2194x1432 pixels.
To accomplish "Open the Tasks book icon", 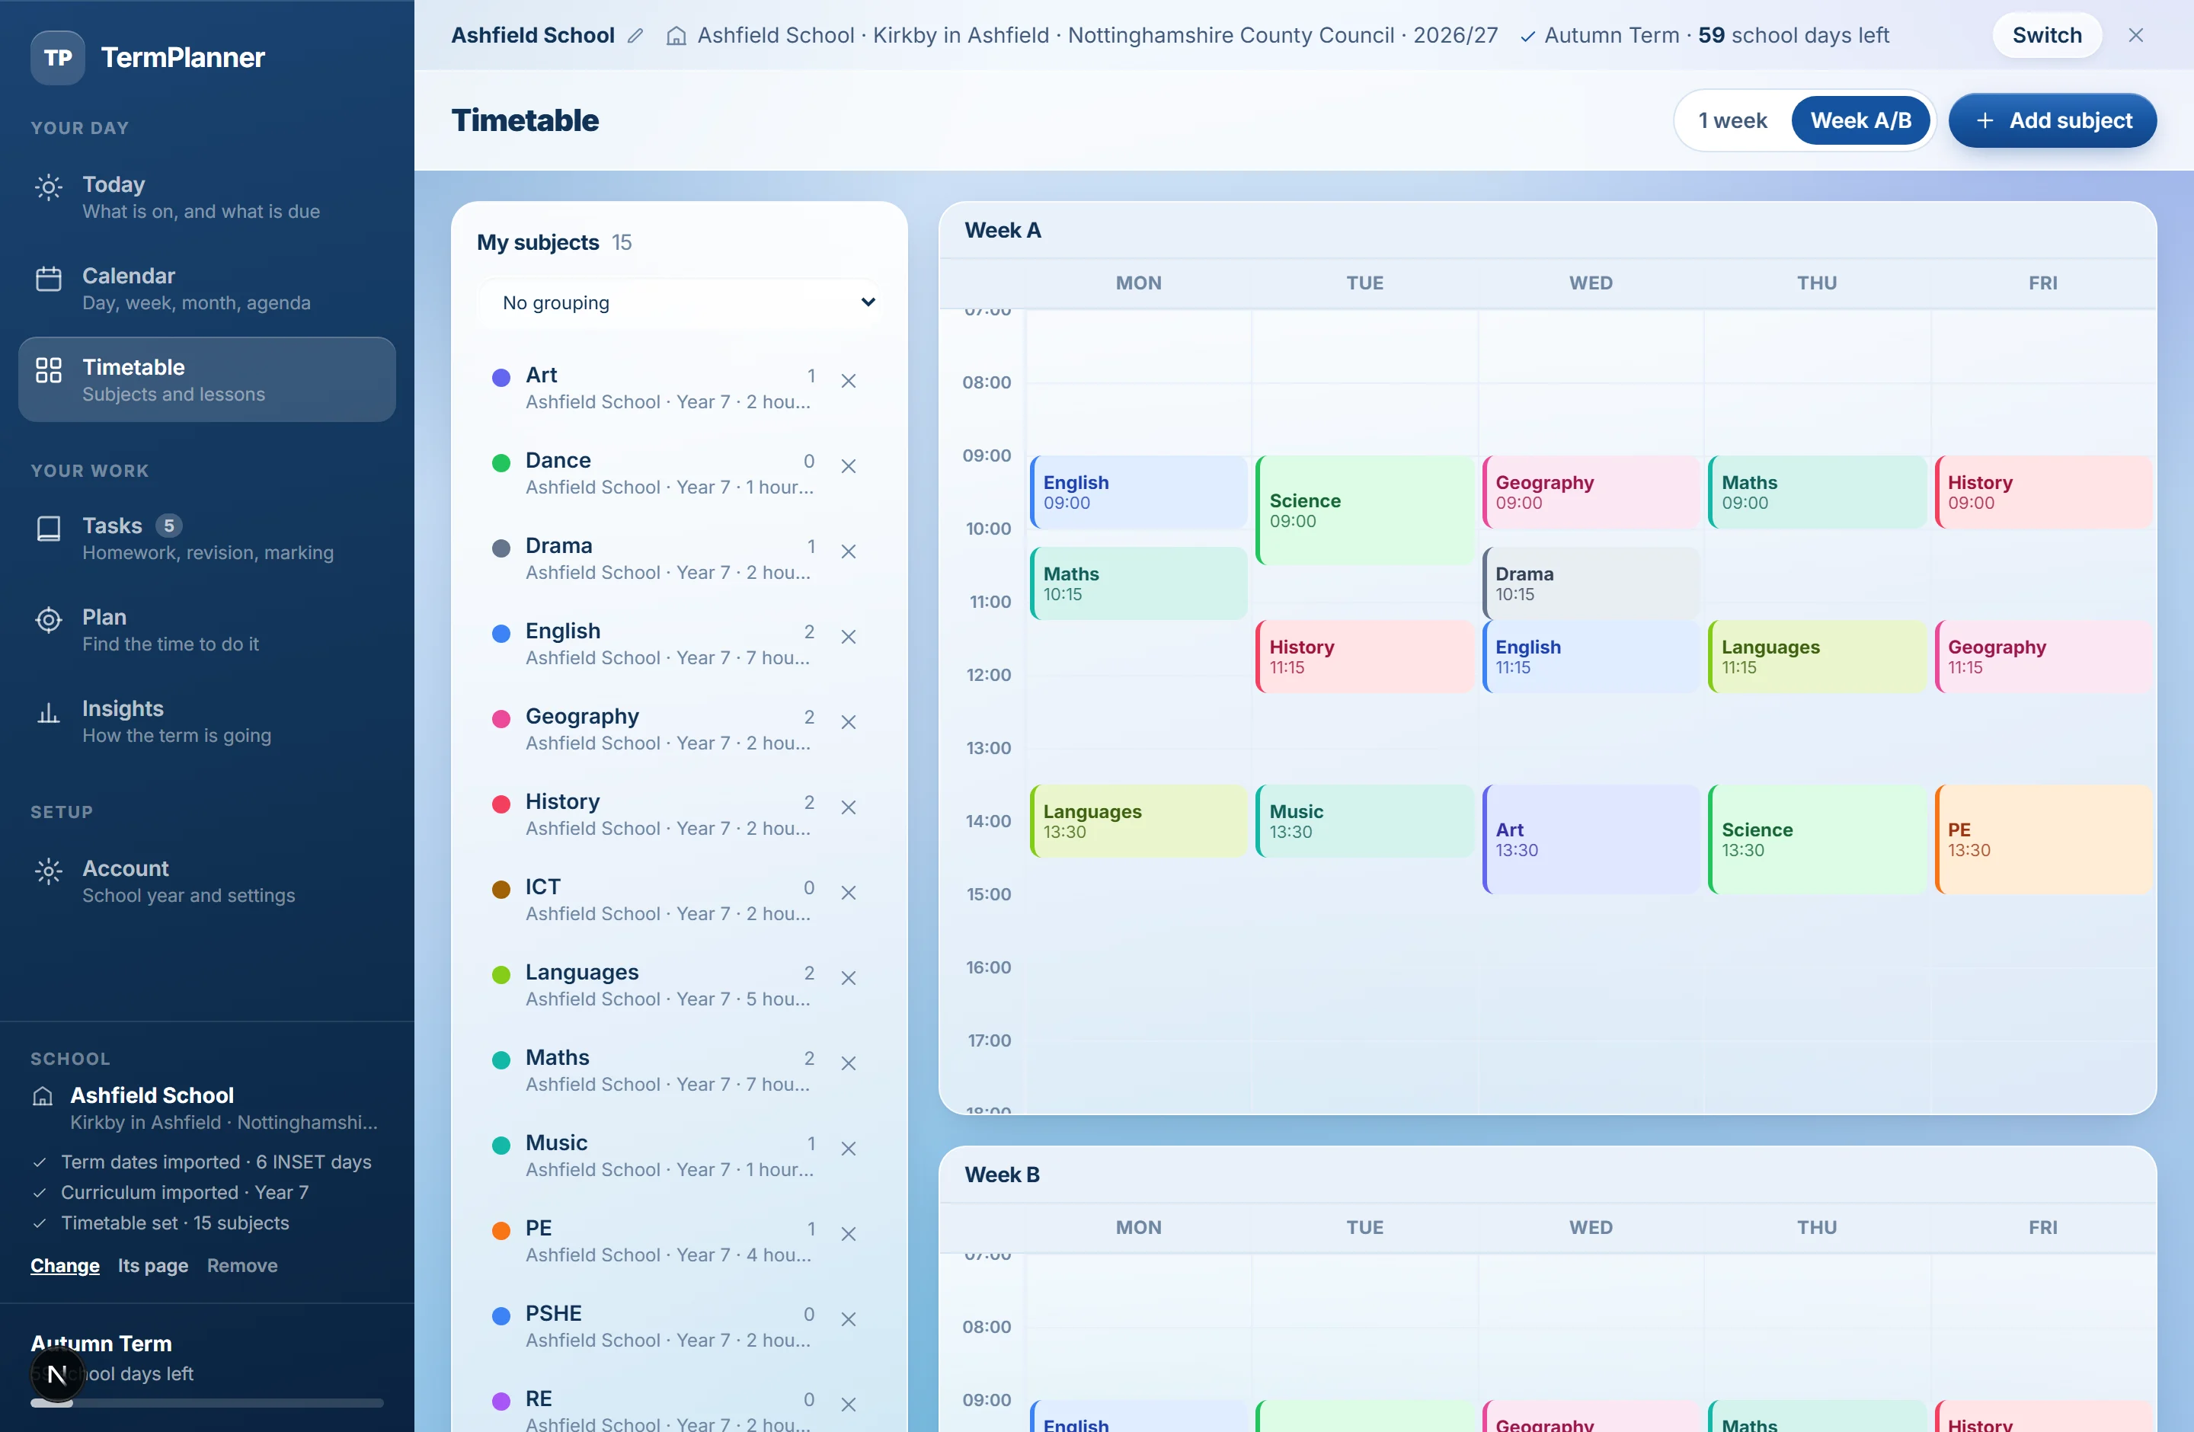I will [48, 528].
